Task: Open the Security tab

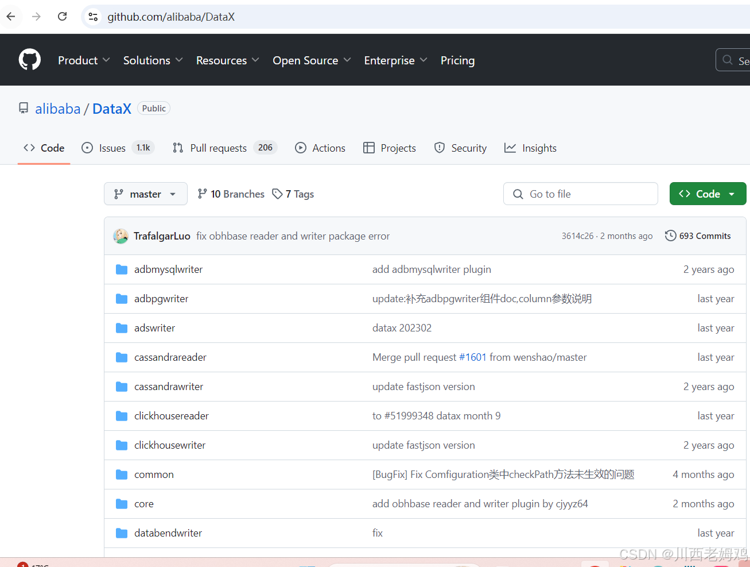Action: pos(460,148)
